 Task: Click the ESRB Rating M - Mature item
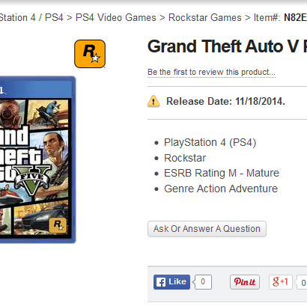(x=222, y=173)
